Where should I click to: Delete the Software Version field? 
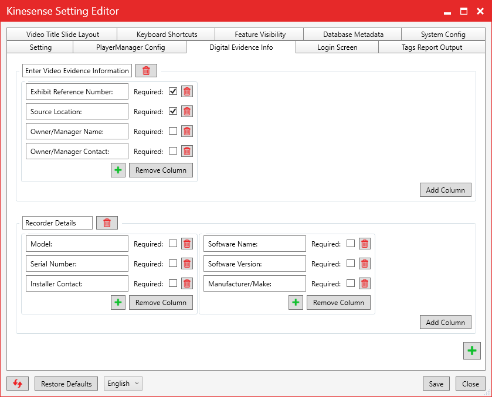[364, 263]
